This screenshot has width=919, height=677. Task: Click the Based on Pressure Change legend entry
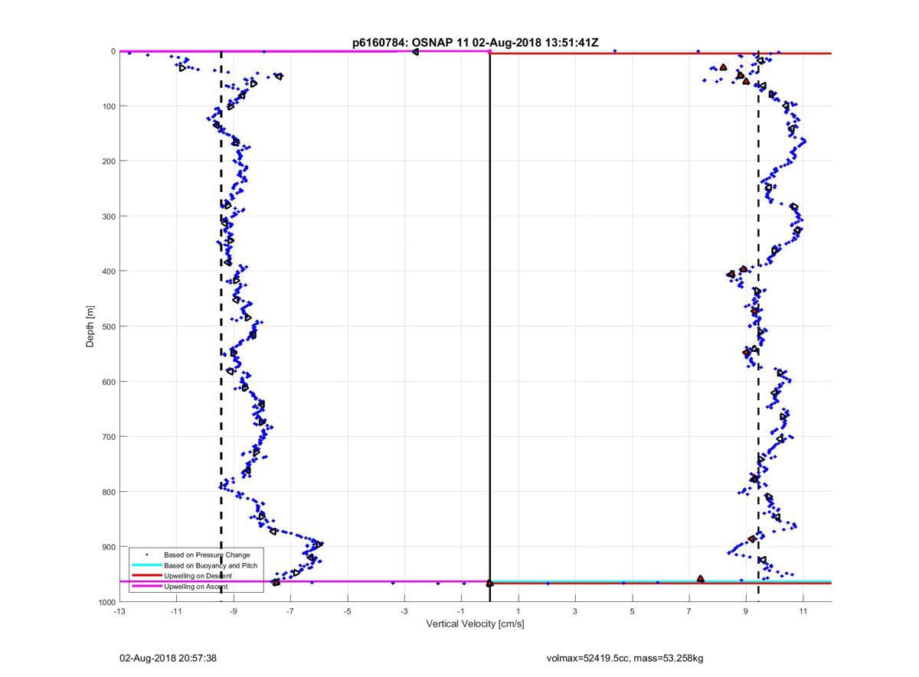[207, 555]
